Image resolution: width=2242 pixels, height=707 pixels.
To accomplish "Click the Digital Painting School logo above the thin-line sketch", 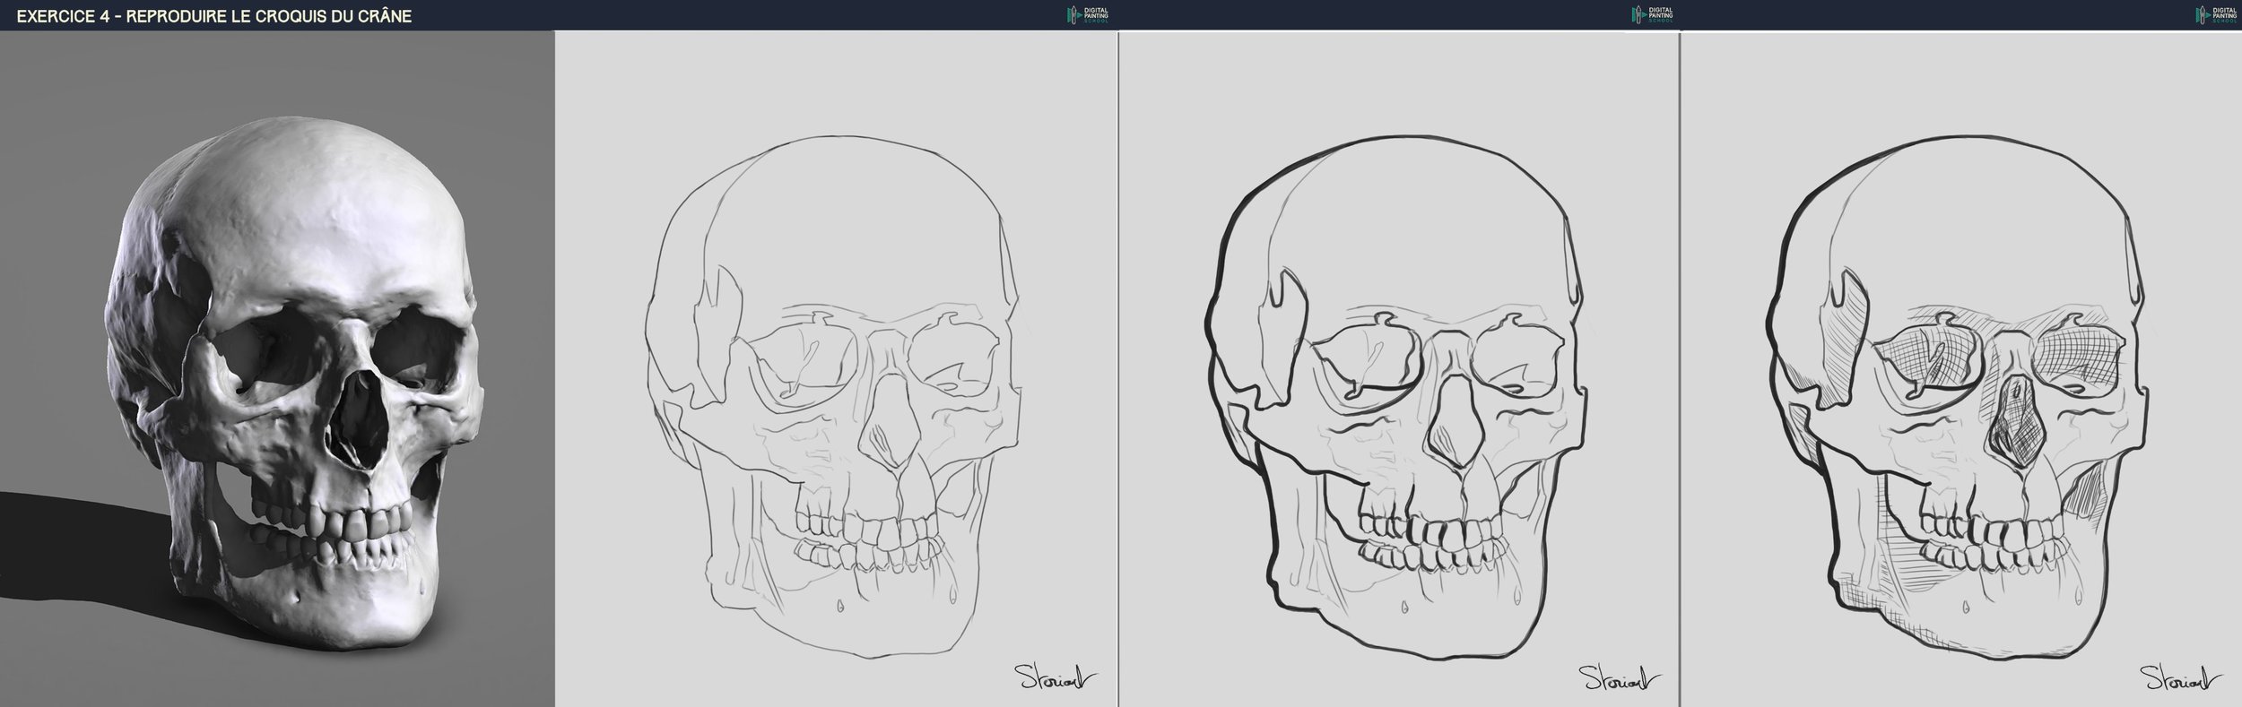I will [x=1088, y=14].
